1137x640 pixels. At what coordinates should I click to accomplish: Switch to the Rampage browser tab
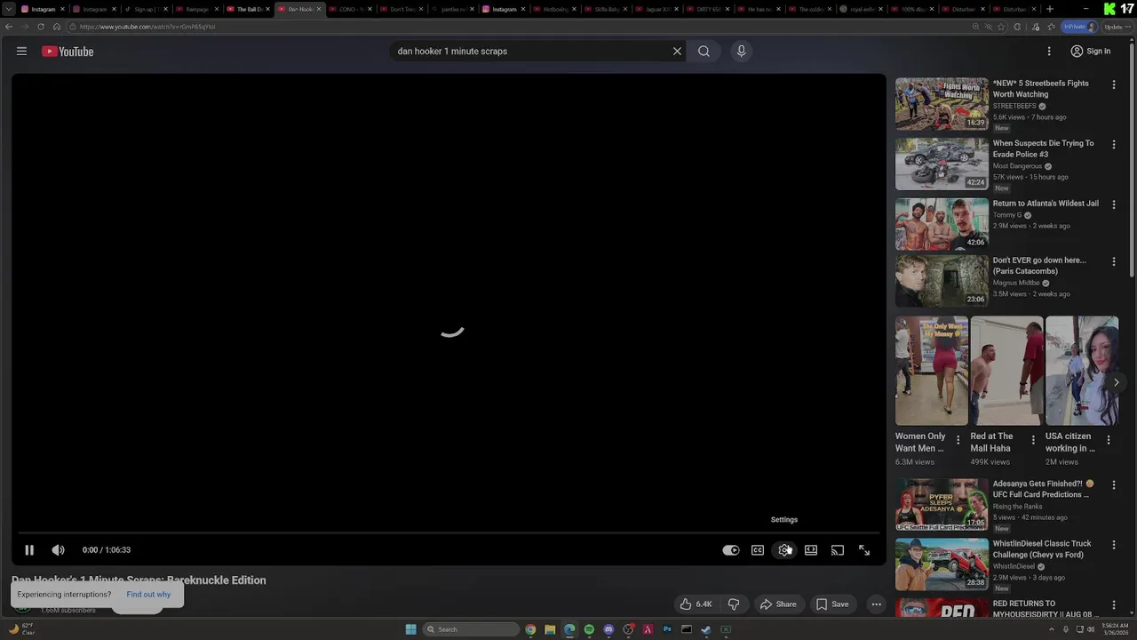click(195, 9)
